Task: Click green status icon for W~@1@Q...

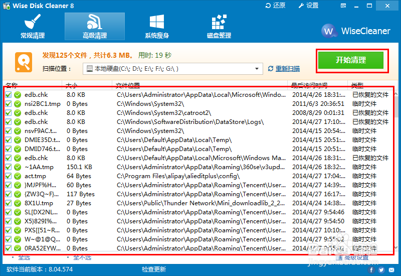Action: (18, 239)
